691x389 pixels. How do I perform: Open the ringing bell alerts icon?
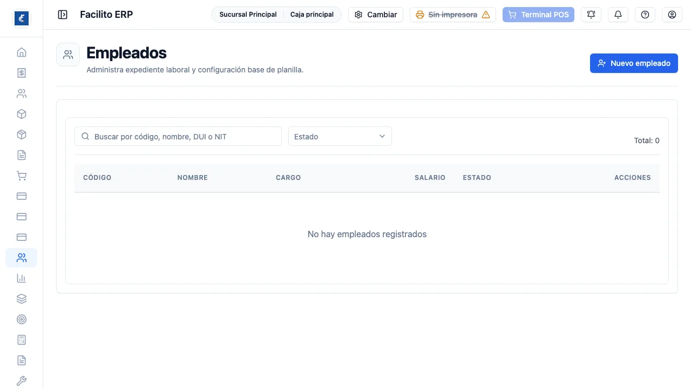pyautogui.click(x=591, y=15)
